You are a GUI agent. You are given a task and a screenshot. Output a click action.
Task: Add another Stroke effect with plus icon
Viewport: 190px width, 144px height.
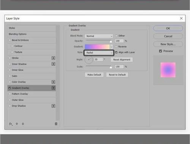[x=53, y=58]
